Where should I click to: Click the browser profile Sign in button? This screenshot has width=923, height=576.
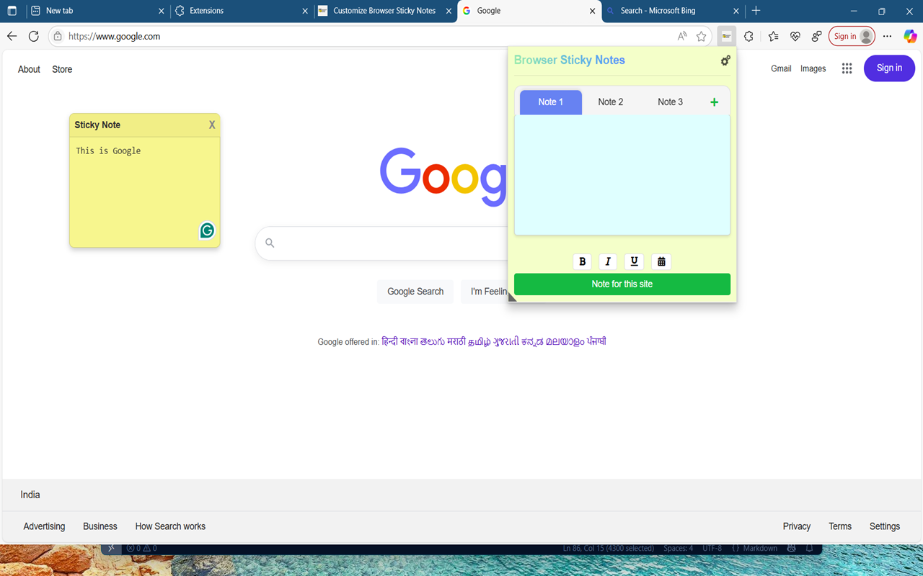coord(852,36)
